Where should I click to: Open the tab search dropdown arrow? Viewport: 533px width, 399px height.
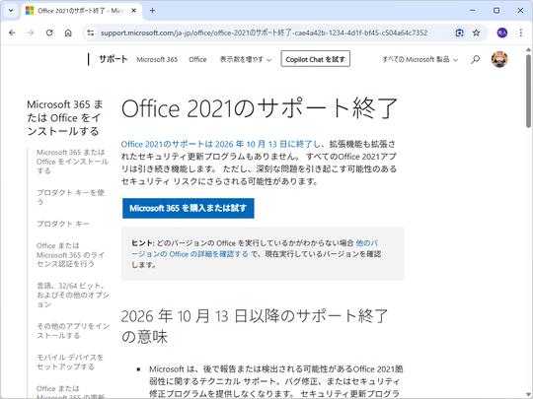pos(11,11)
